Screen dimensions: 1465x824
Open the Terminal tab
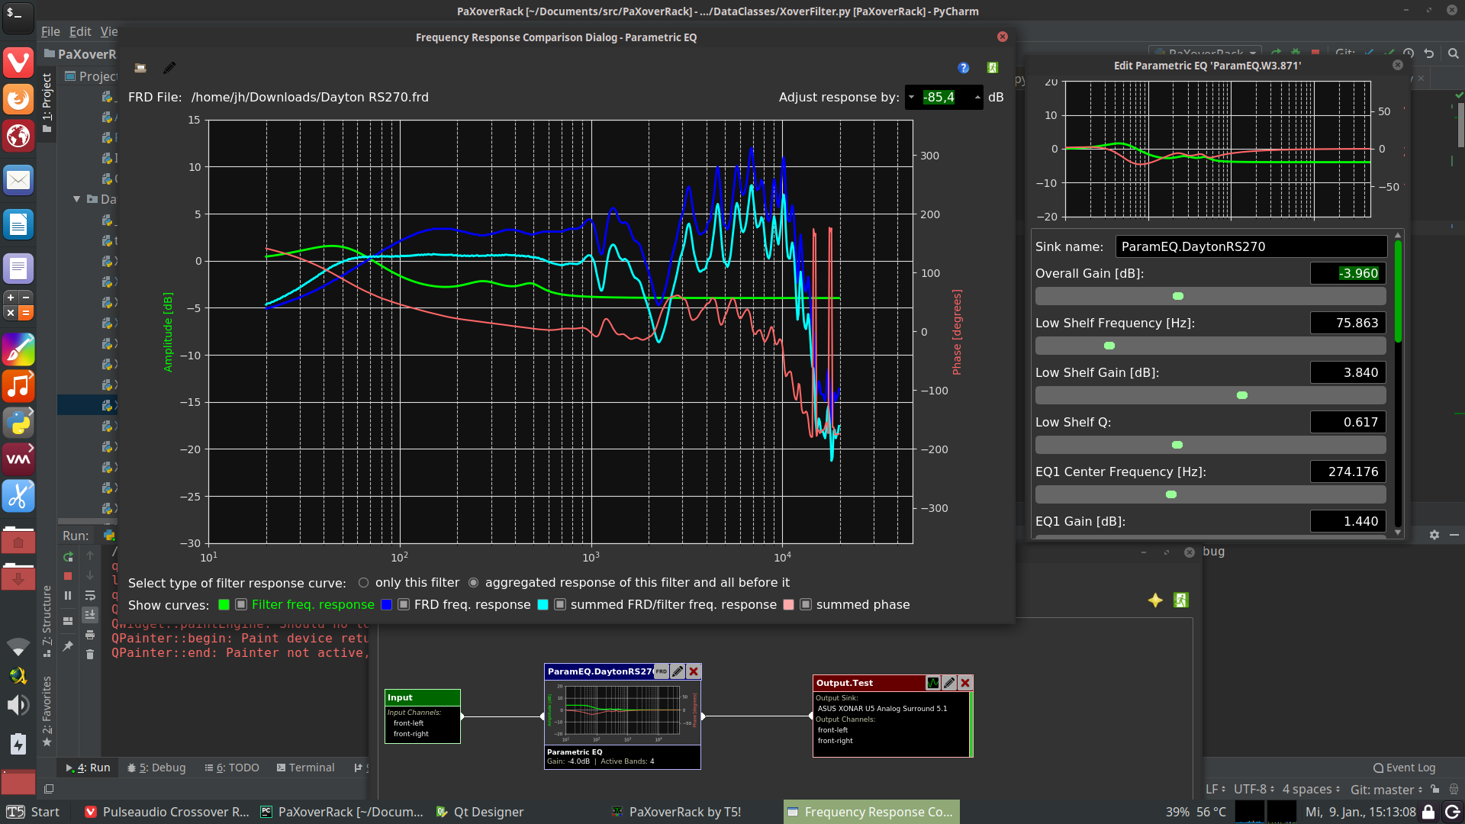point(305,768)
